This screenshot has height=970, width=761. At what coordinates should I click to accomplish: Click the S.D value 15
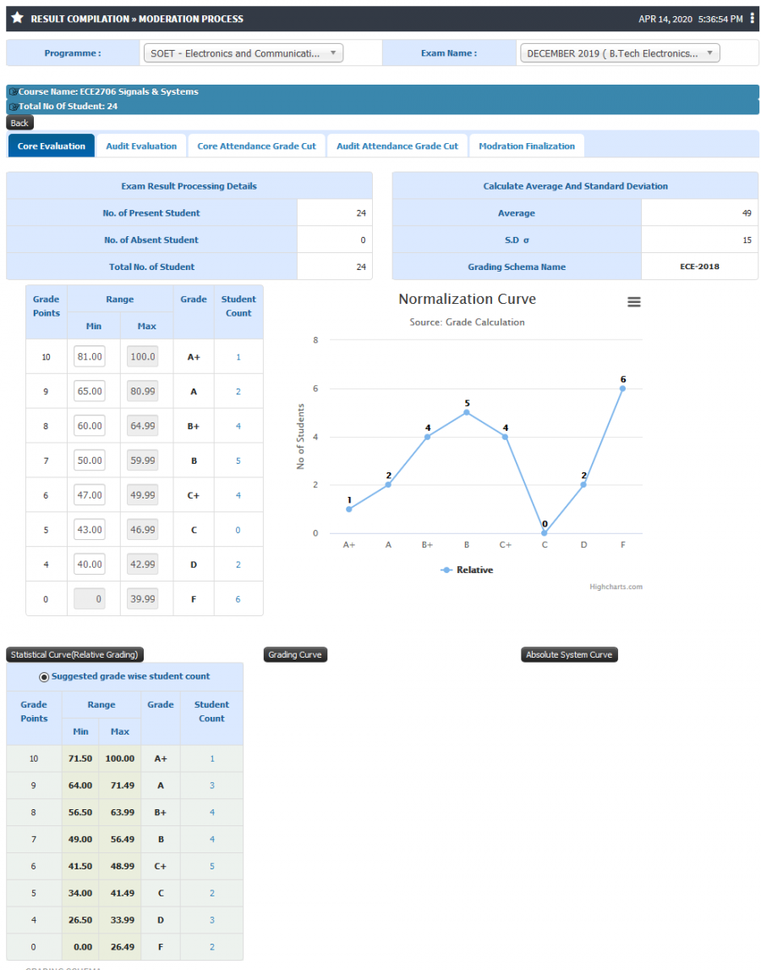tap(747, 240)
